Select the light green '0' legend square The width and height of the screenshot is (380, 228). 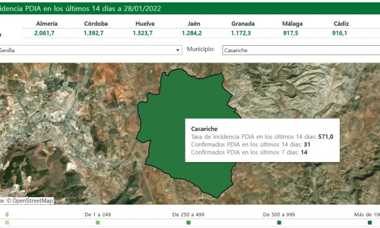7,222
